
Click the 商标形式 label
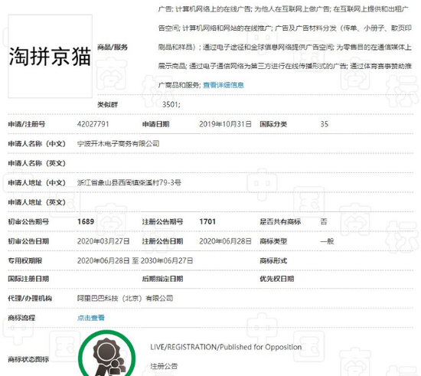(x=273, y=261)
